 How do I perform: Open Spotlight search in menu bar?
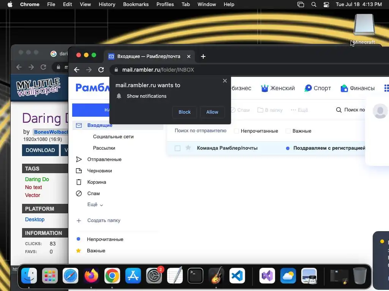pos(314,5)
